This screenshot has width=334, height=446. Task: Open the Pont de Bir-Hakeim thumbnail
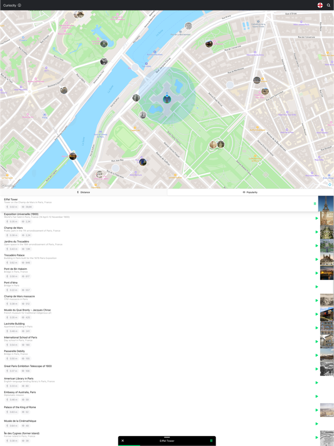point(327,273)
